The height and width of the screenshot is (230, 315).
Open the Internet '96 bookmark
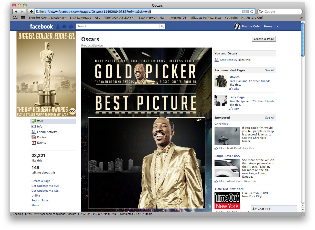click(x=178, y=18)
